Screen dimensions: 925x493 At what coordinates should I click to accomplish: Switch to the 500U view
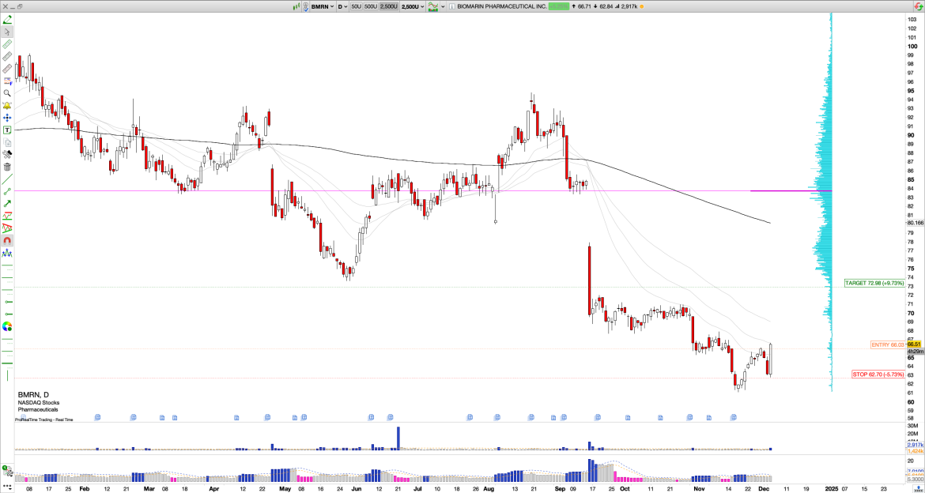click(370, 6)
